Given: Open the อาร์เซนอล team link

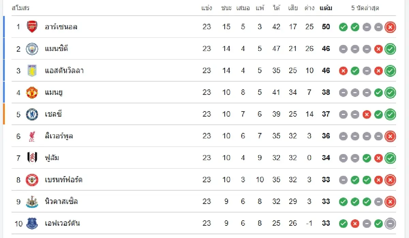Looking at the screenshot, I should [x=61, y=27].
